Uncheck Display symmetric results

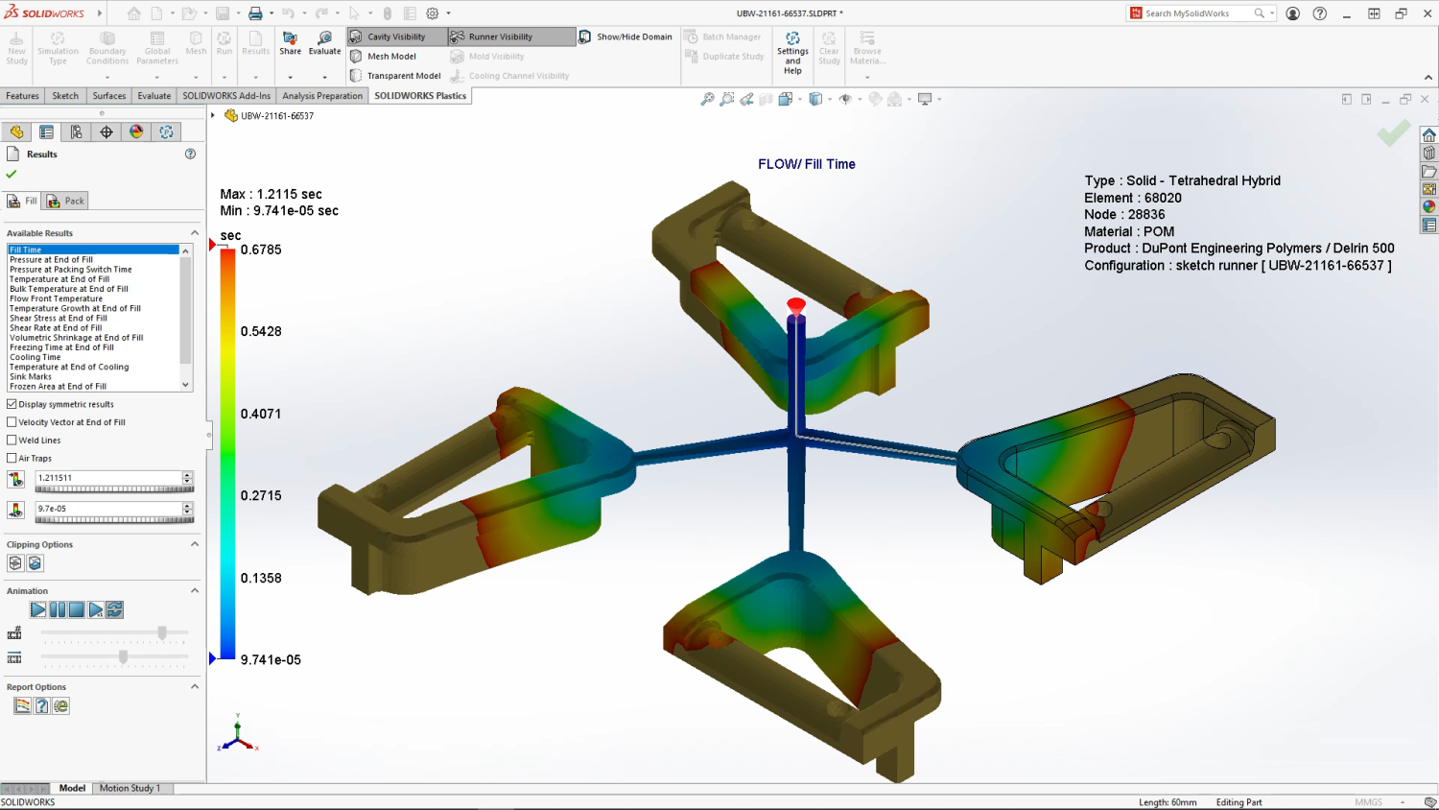tap(12, 404)
